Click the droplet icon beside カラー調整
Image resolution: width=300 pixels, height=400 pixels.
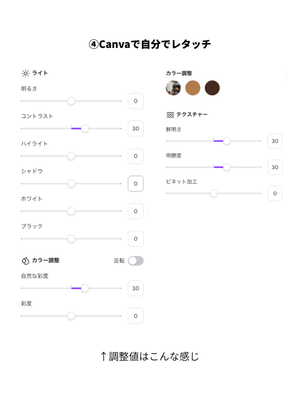point(25,261)
